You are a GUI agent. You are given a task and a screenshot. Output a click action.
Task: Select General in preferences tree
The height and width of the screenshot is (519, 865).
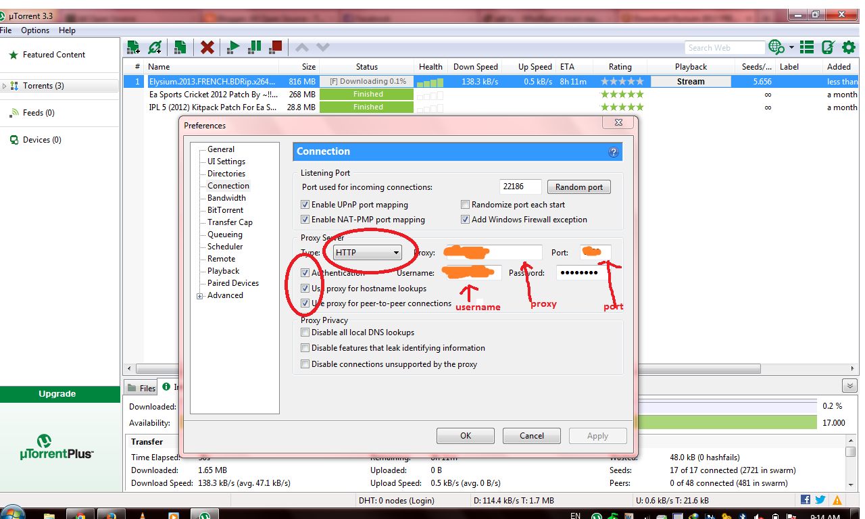221,149
